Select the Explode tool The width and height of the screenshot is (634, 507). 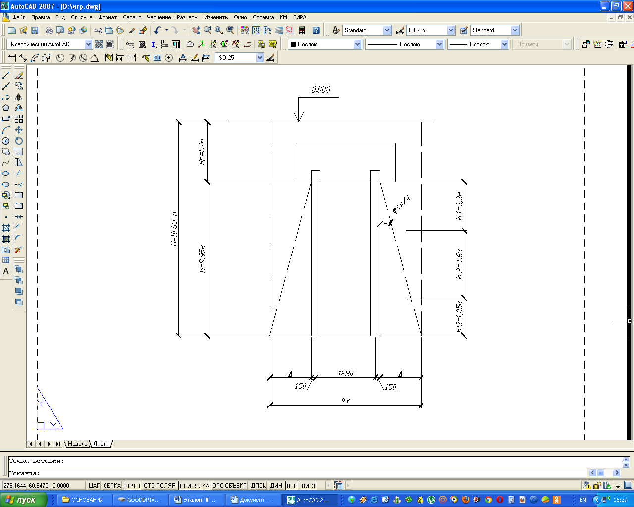[x=19, y=250]
